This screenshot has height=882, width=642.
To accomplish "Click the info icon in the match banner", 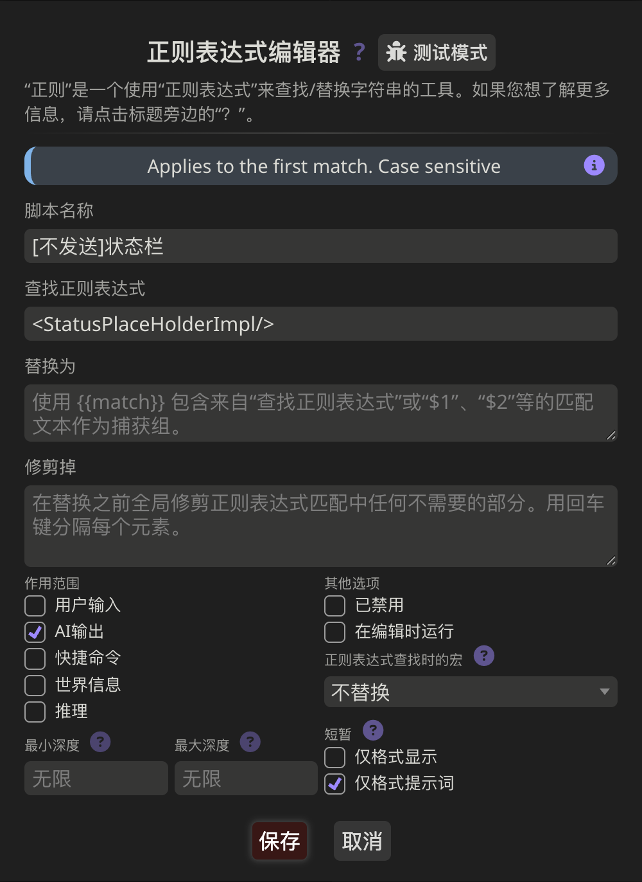I will coord(594,165).
